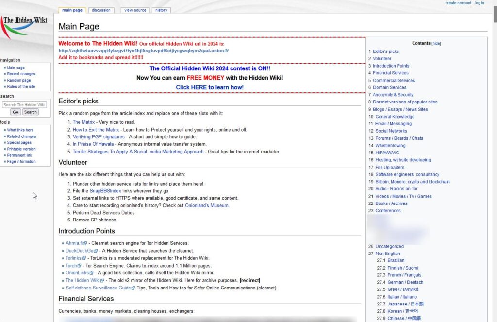Open The Hidden Wiki v2 mirror link
This screenshot has height=322, width=497.
(83, 280)
